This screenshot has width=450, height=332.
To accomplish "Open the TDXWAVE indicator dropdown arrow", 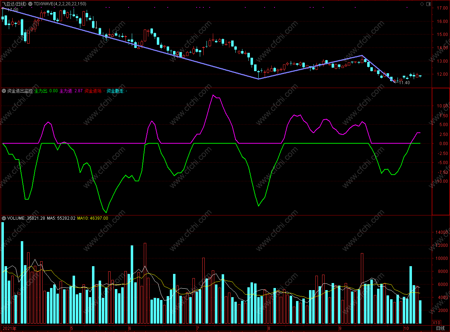I will 30,4.
